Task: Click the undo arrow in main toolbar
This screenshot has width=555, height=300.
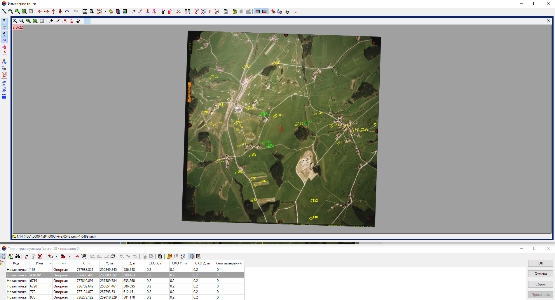Action: [67, 11]
